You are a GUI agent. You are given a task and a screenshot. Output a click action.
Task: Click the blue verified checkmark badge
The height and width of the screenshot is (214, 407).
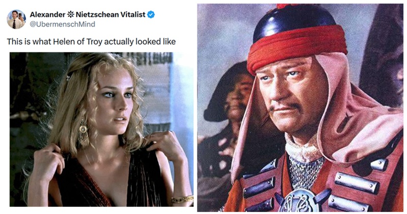click(151, 15)
